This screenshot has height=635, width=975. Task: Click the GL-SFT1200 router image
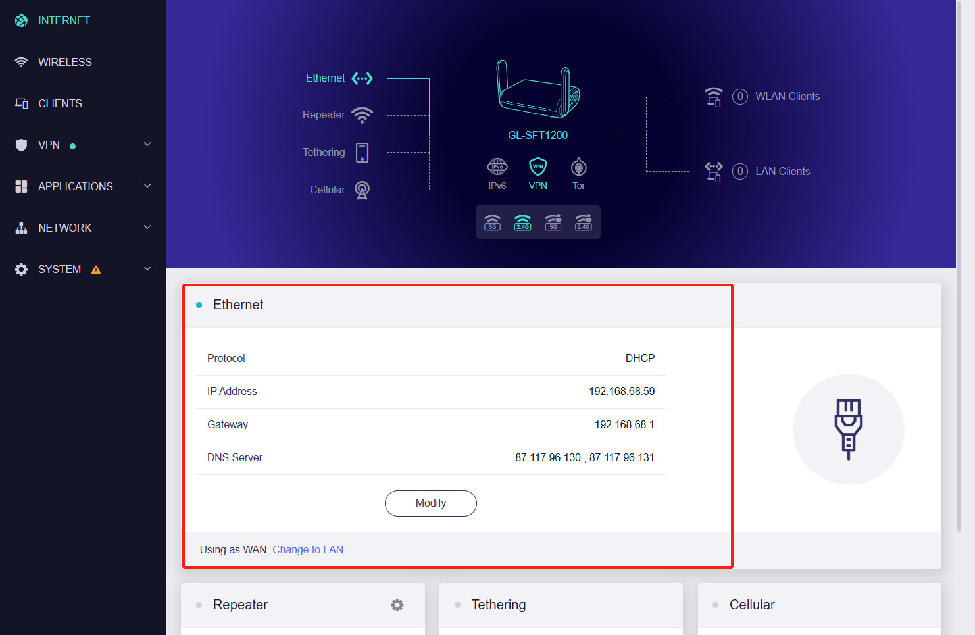(x=537, y=89)
